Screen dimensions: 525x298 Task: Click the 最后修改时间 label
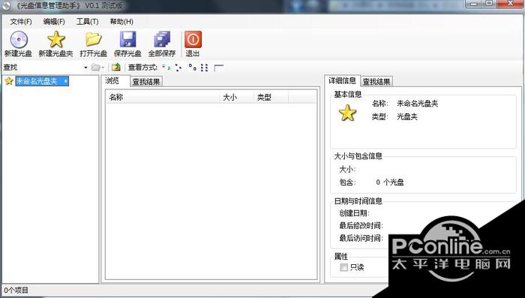tap(361, 226)
